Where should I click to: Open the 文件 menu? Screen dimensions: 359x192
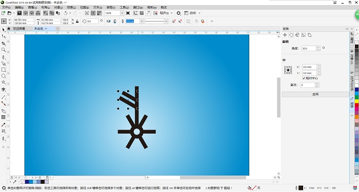click(x=6, y=8)
